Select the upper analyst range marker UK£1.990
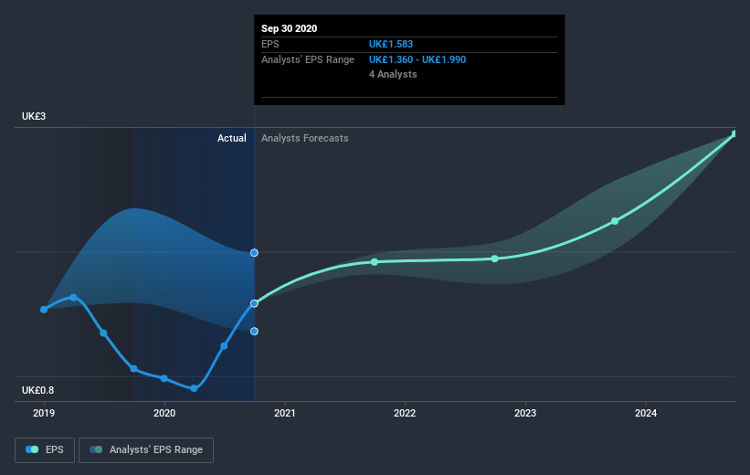Viewport: 750px width, 475px height. (x=255, y=252)
